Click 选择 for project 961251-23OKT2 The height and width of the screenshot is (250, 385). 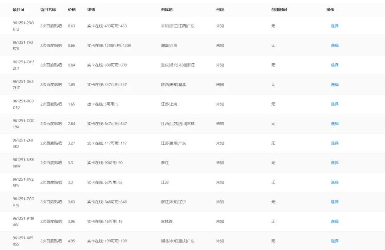(334, 26)
